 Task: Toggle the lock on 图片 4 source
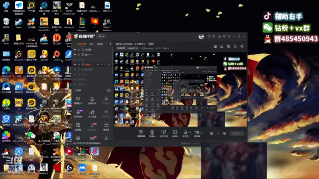[x=79, y=54]
